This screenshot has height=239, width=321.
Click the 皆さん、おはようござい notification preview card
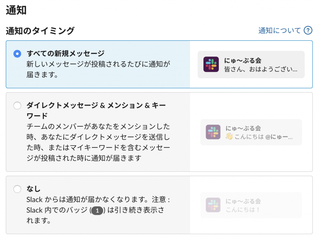point(251,65)
